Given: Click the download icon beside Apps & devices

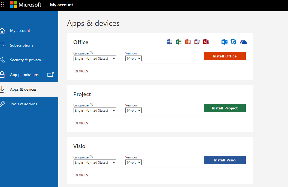Looking at the screenshot, I should point(2,89).
